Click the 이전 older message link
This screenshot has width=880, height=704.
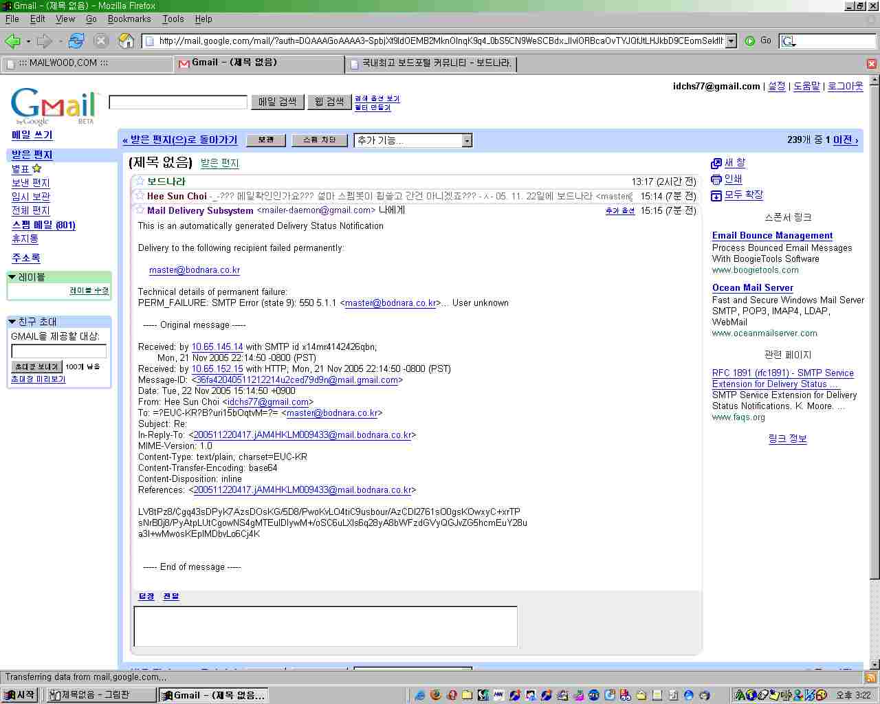click(846, 140)
